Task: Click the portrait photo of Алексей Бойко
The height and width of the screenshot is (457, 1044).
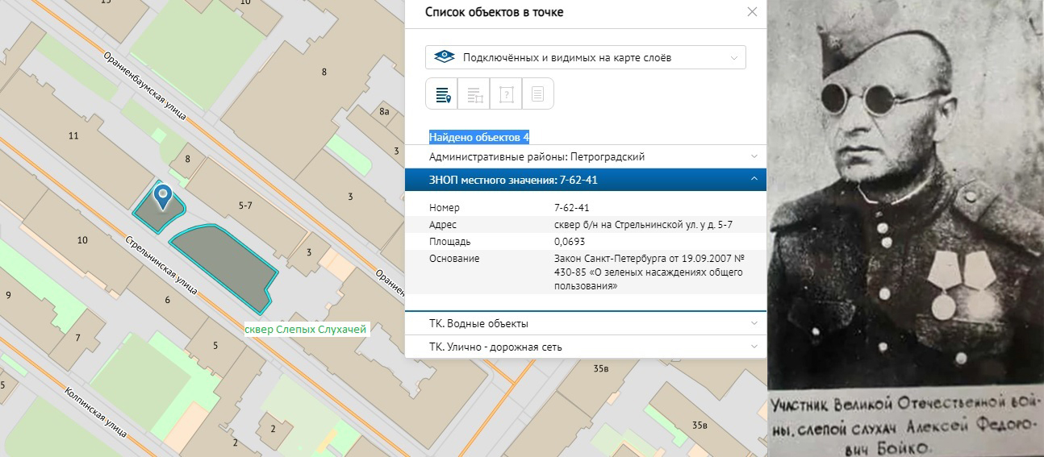Action: point(906,228)
